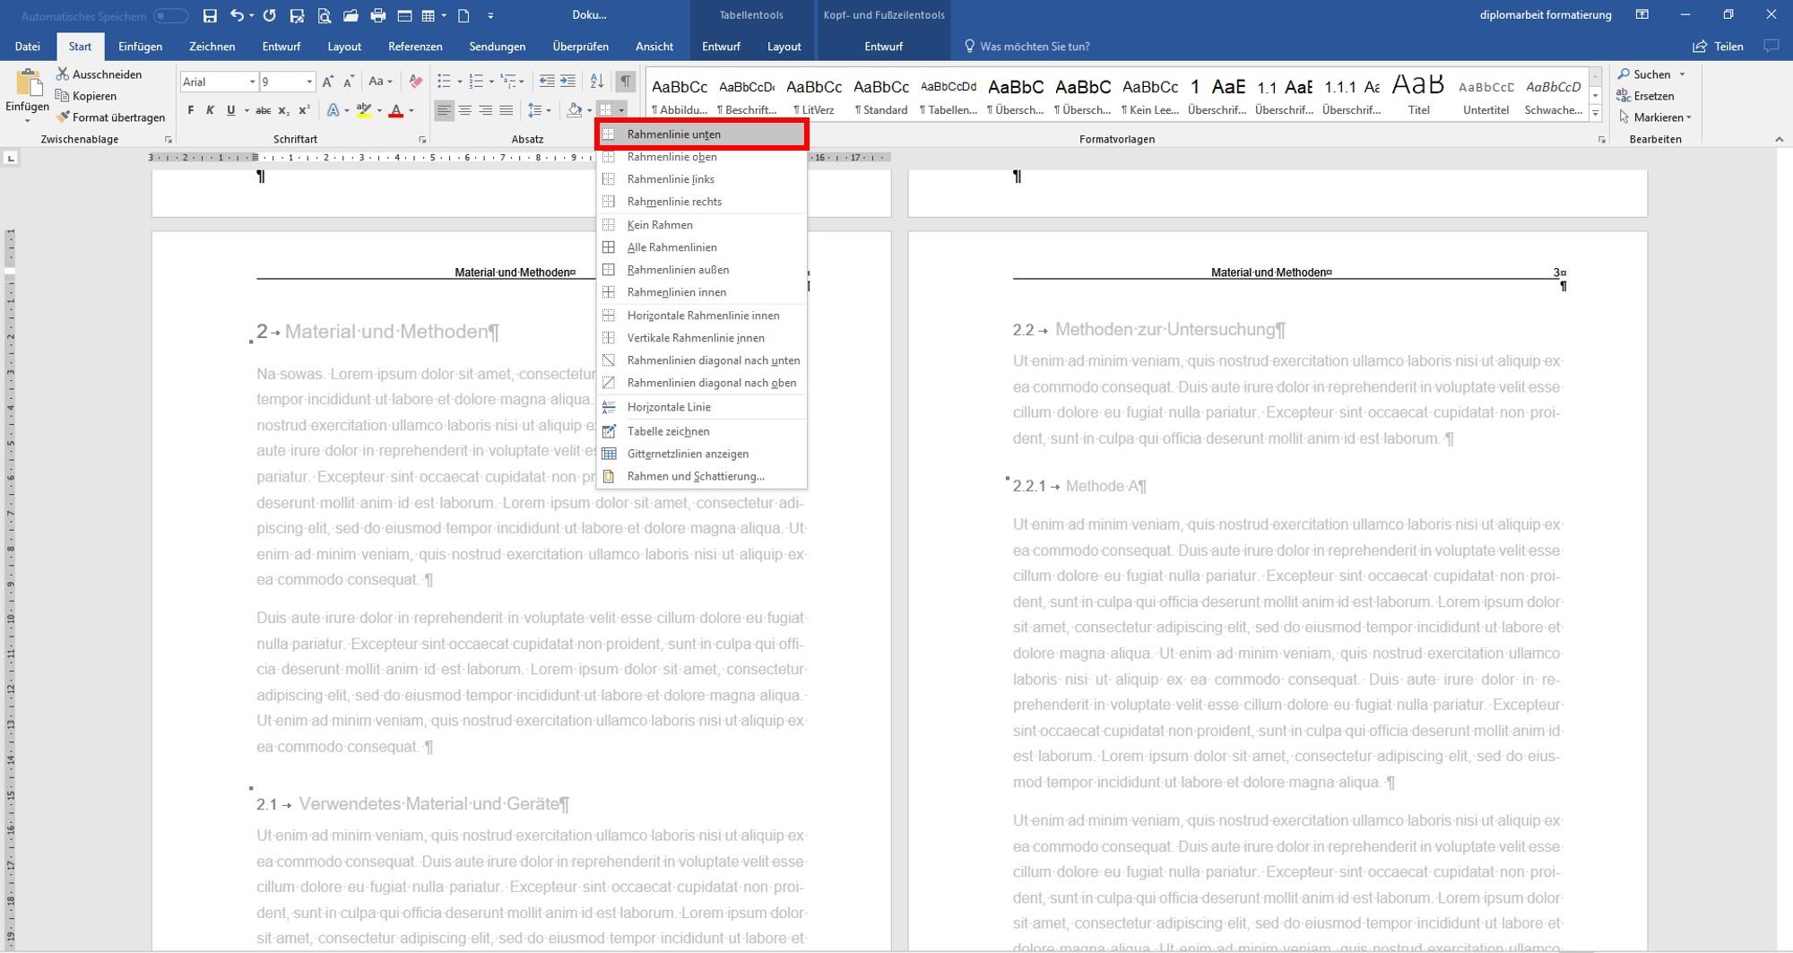Expand the Formatvorlagen styles gallery

point(1596,113)
